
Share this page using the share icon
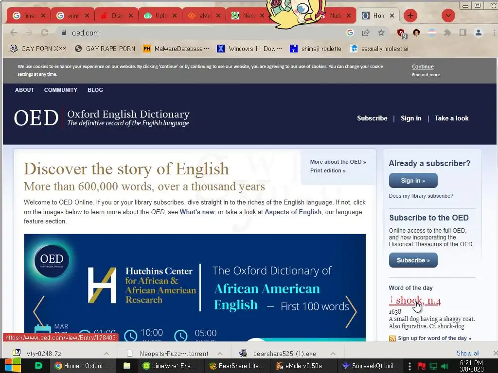[366, 33]
